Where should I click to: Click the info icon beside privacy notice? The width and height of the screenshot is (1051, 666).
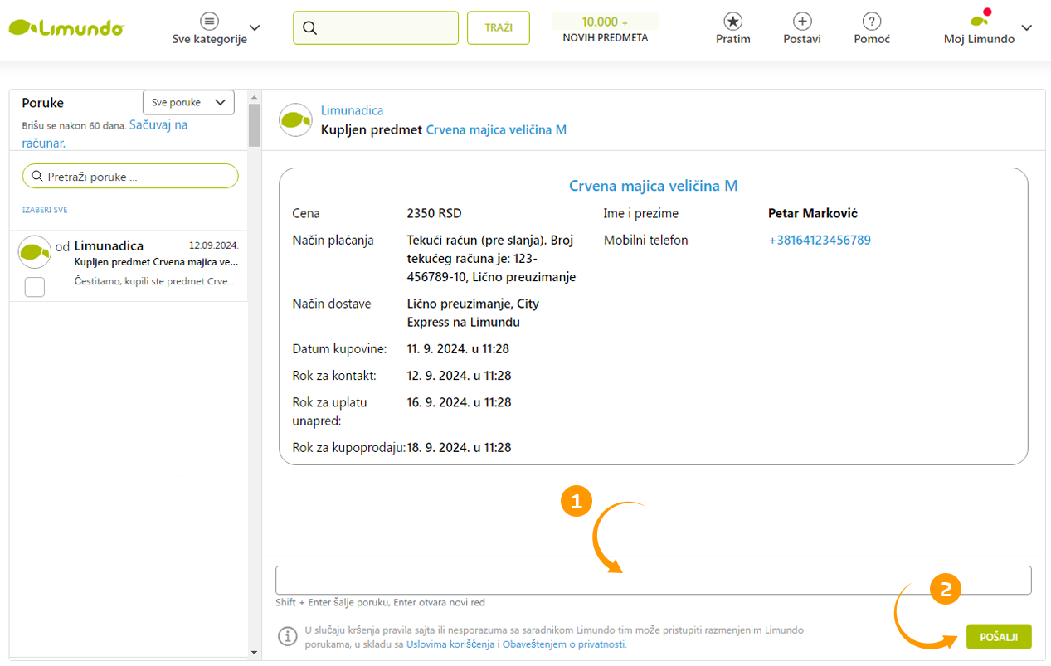287,636
